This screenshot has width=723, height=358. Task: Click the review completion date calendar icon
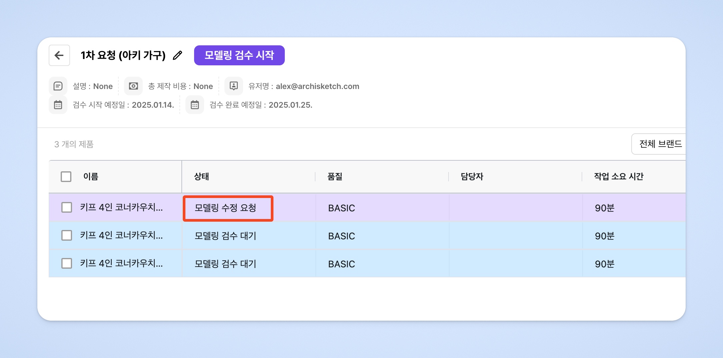[x=195, y=105]
